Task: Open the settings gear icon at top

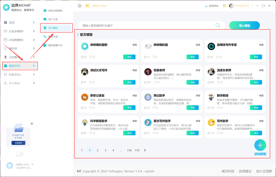Action: pyautogui.click(x=80, y=6)
